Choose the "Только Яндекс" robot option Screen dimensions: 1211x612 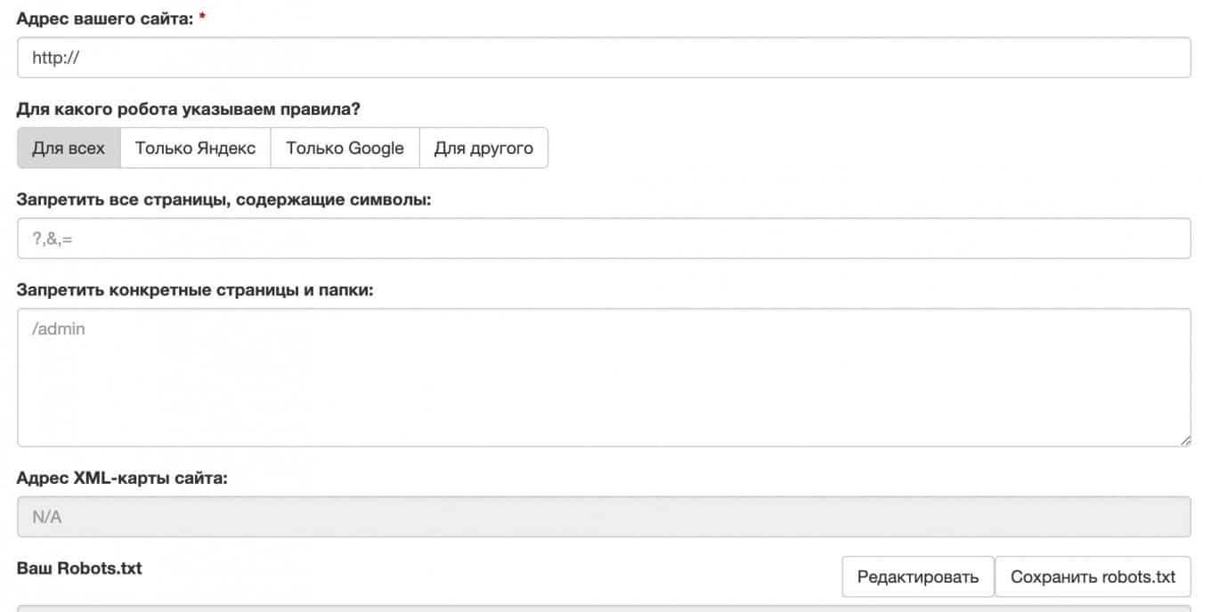coord(195,148)
